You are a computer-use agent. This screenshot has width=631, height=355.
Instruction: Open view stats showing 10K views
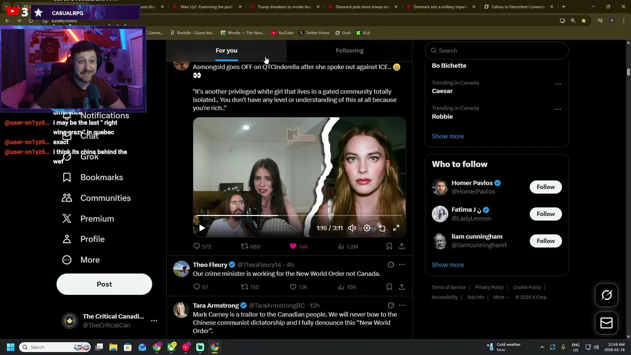[x=347, y=287]
